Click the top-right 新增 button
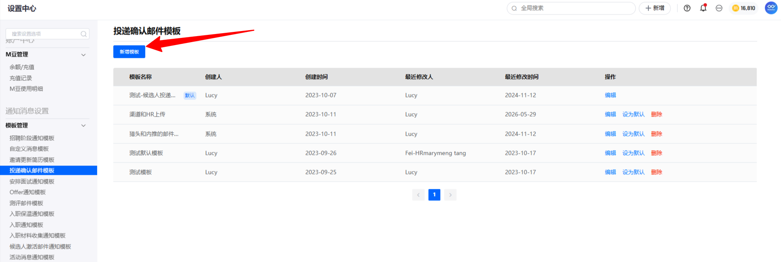This screenshot has height=262, width=781. point(655,8)
